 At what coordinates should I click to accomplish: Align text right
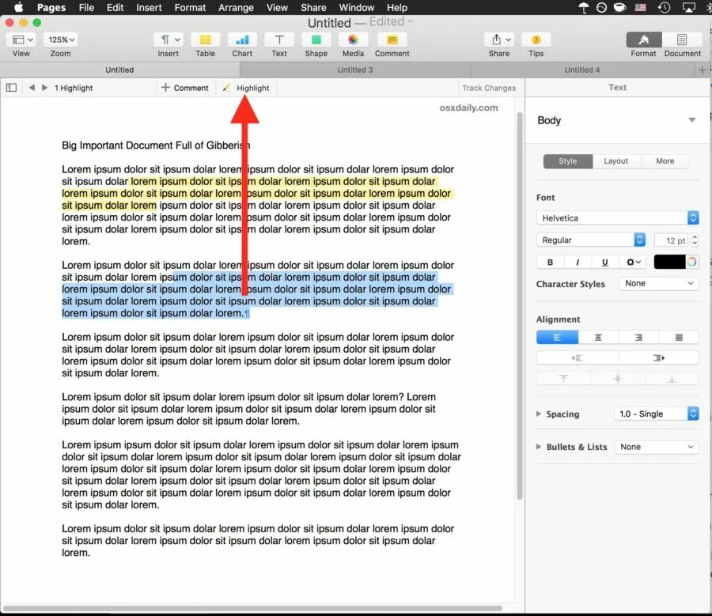638,338
